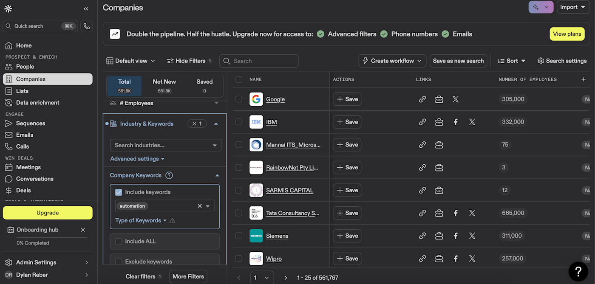The image size is (595, 284).
Task: Click the companies Search field
Action: point(259,61)
